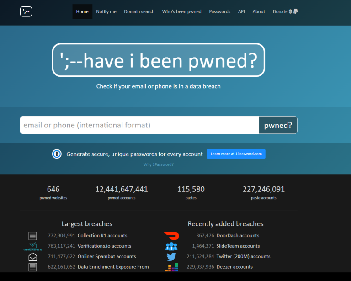Click the Twitter bird breach logo
Viewport: 351px width, 281px height.
[x=171, y=257]
